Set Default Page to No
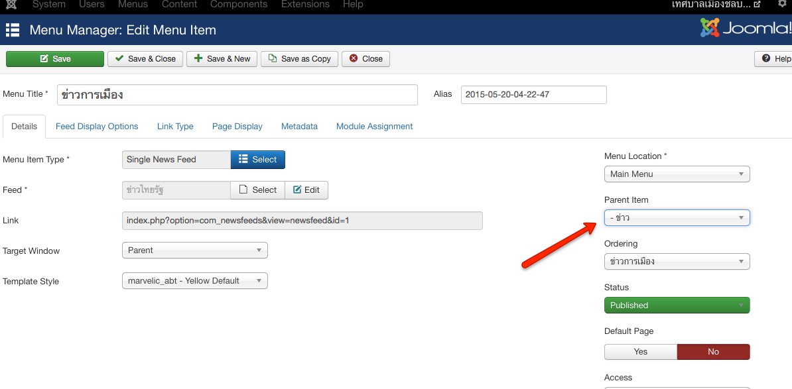792x389 pixels. pos(713,352)
